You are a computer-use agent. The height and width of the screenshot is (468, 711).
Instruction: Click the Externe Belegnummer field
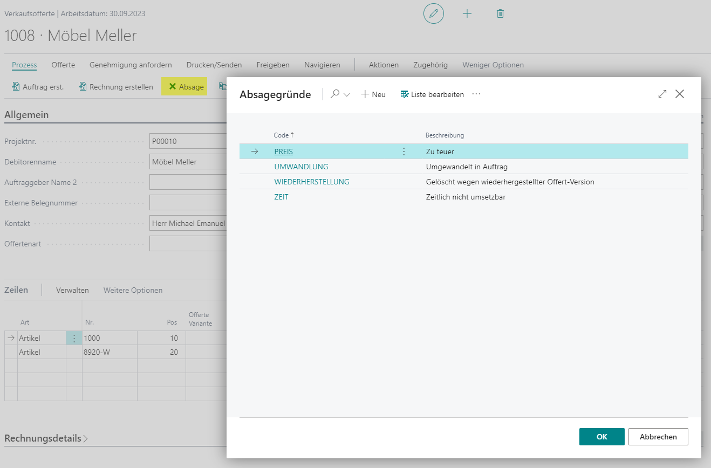pos(188,203)
